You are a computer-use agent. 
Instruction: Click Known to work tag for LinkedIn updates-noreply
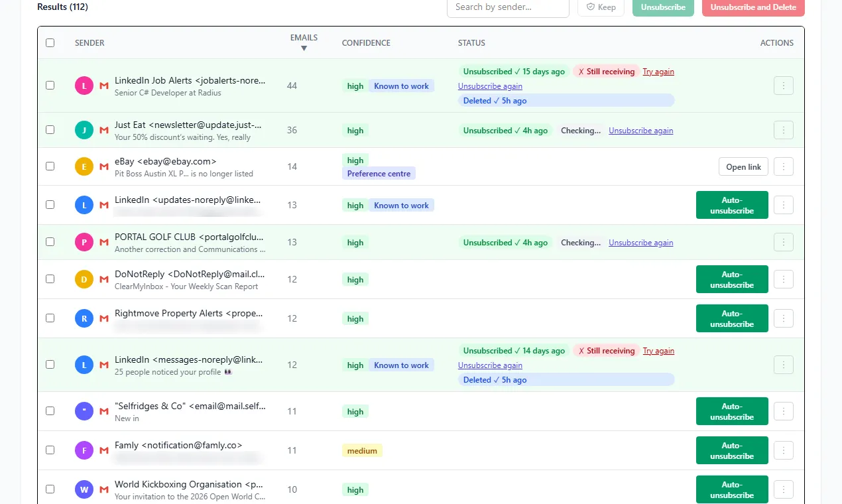pos(401,206)
